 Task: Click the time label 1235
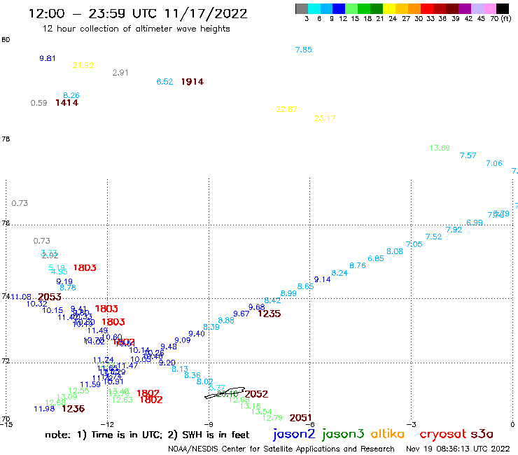coord(269,314)
